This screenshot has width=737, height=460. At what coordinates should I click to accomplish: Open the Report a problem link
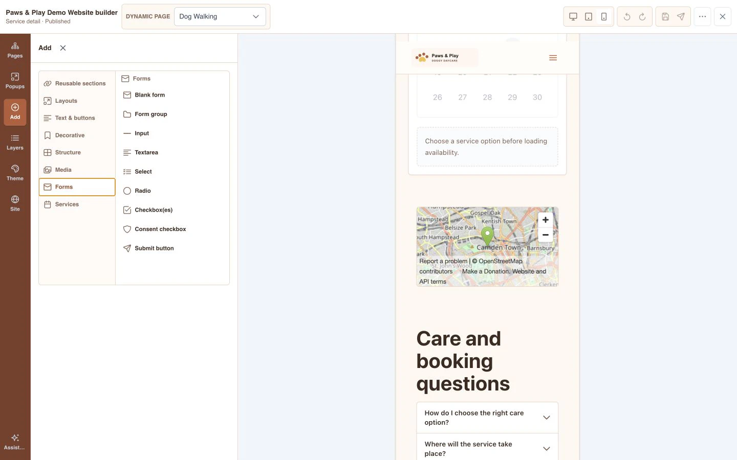[443, 261]
